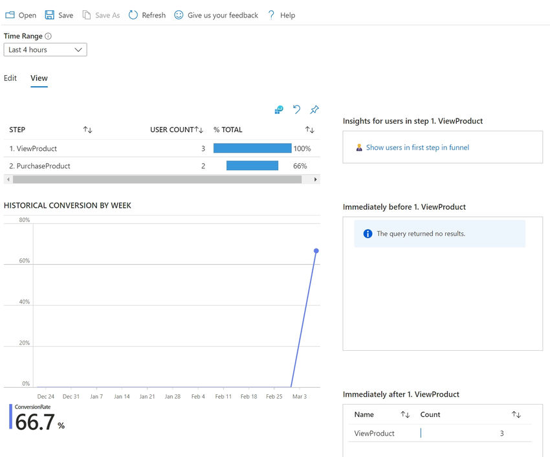Screen dimensions: 550x457
Task: Sort the Name column in the after-step table
Action: pyautogui.click(x=405, y=414)
